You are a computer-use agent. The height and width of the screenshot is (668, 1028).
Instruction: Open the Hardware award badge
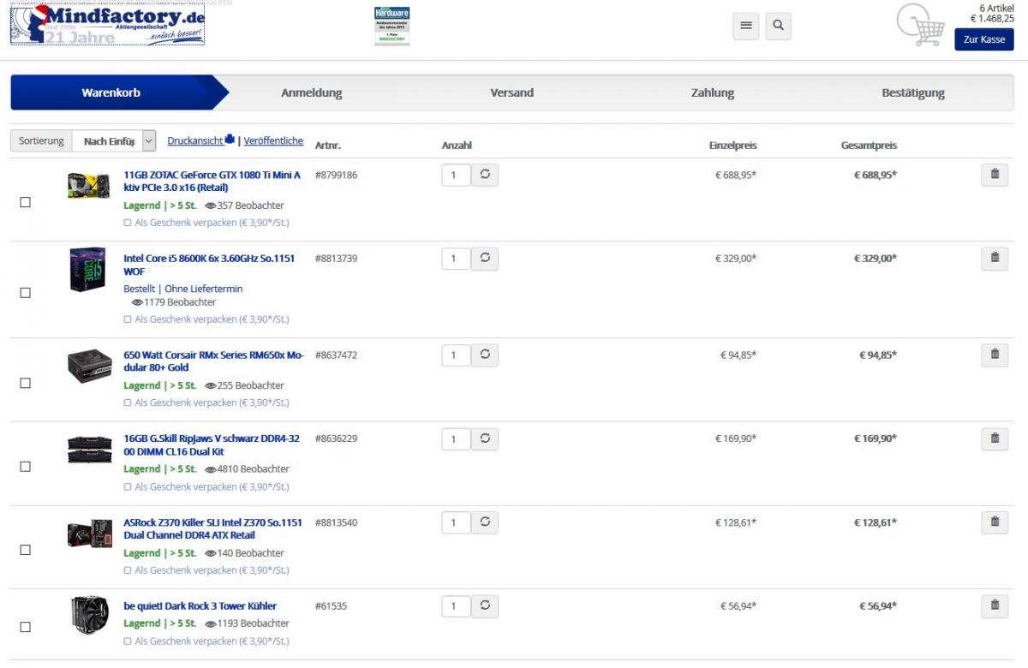pos(391,26)
